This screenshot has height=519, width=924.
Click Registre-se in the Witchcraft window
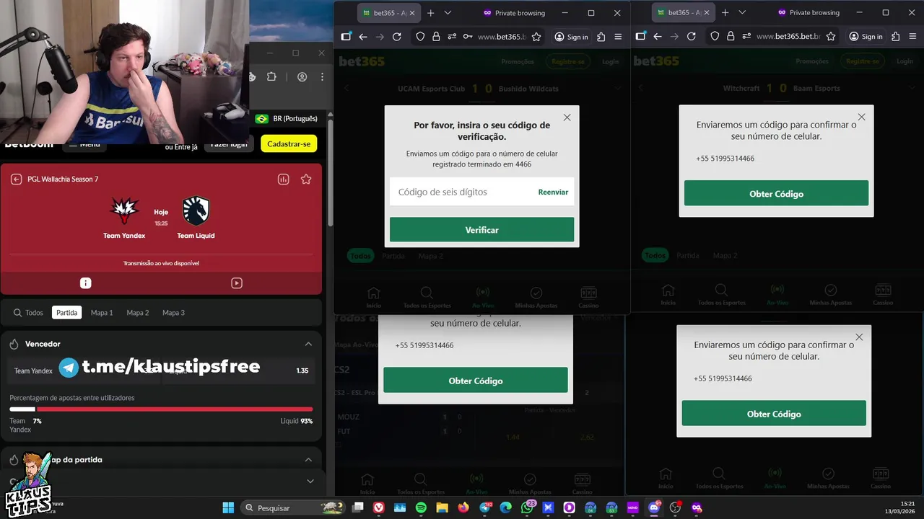pyautogui.click(x=862, y=62)
